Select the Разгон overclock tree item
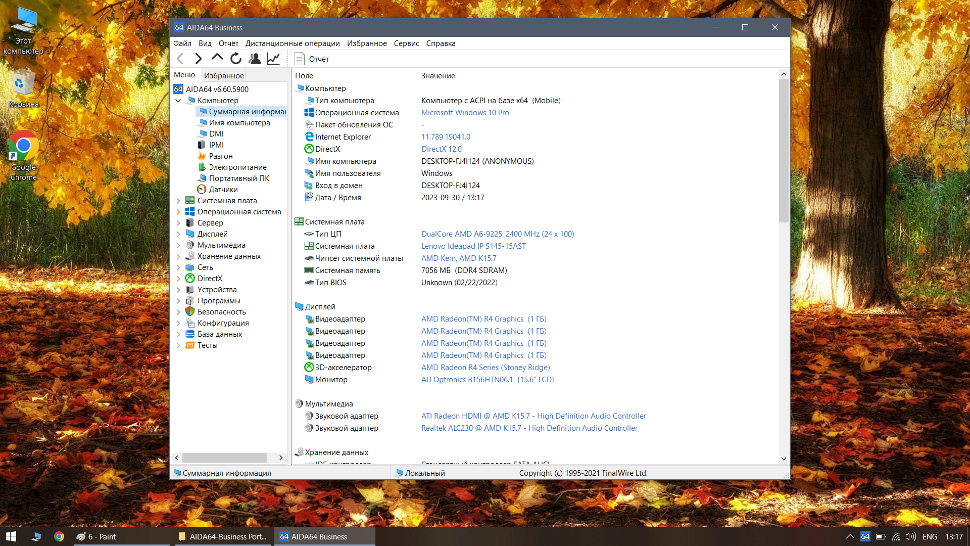Screen dimensions: 970x546 pos(220,156)
